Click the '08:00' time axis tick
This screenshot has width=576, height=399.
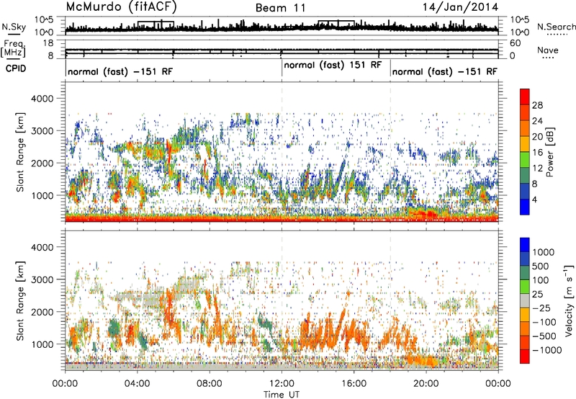pos(210,384)
